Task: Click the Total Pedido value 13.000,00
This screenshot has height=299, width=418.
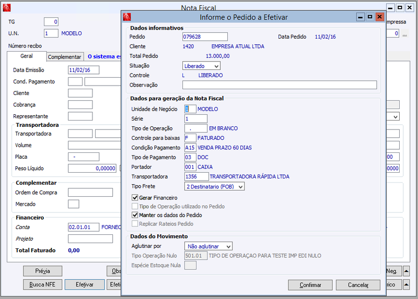Action: point(217,56)
